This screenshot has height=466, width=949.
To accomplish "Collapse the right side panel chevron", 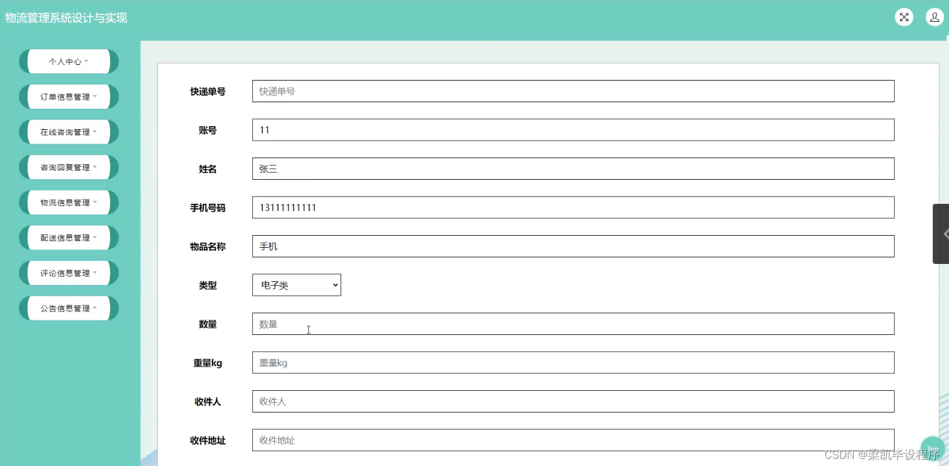I will (943, 234).
